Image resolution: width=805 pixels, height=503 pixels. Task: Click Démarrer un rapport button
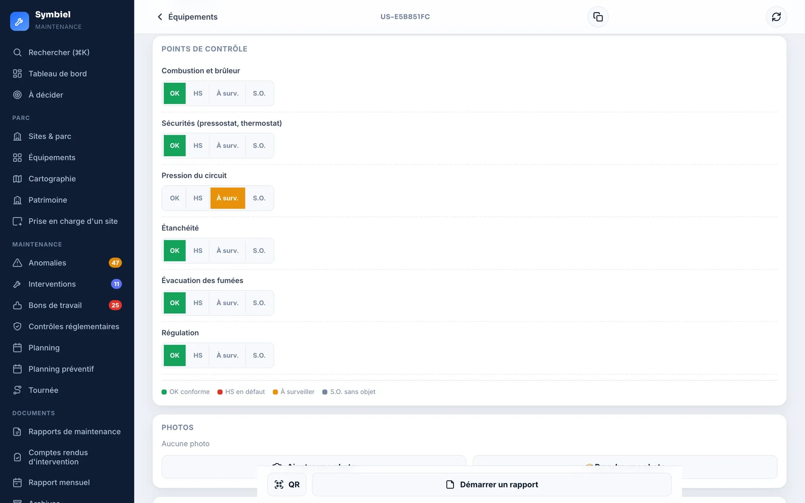coord(491,484)
